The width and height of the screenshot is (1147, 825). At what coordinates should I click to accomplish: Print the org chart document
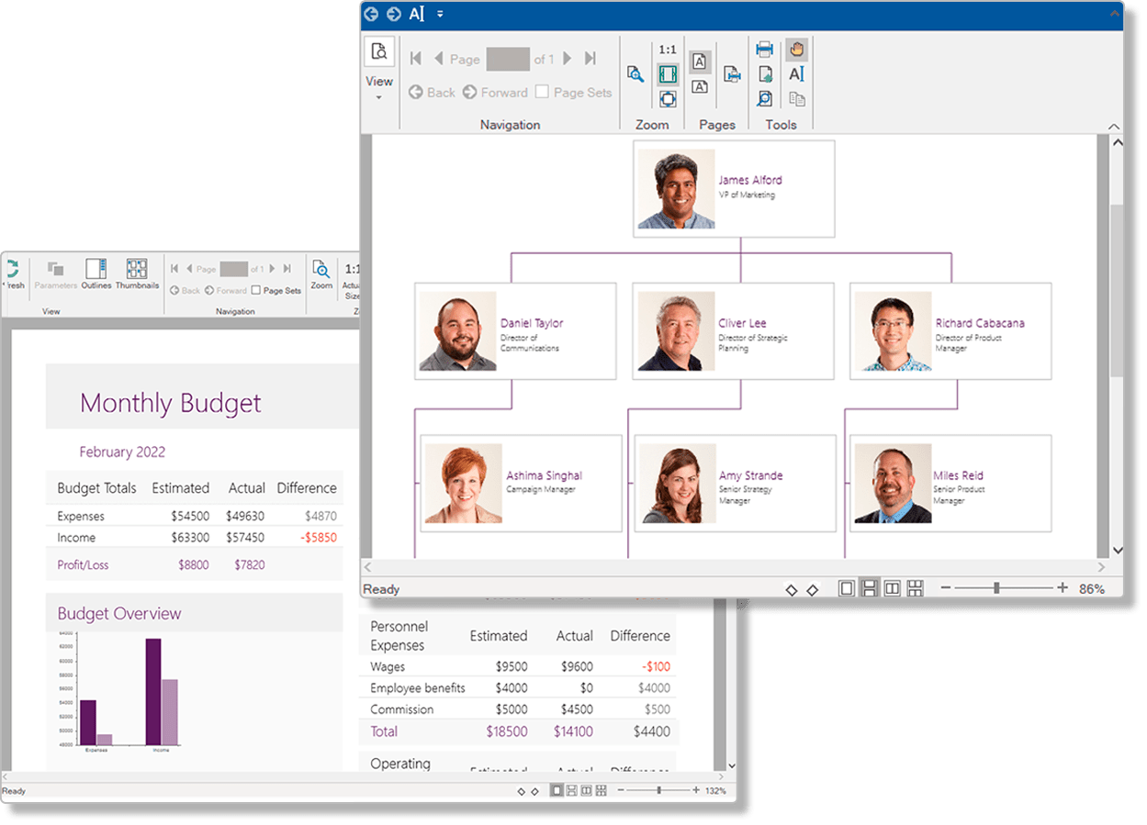(765, 49)
